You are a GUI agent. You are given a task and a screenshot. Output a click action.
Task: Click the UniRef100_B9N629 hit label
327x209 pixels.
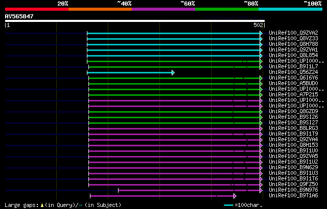293,167
